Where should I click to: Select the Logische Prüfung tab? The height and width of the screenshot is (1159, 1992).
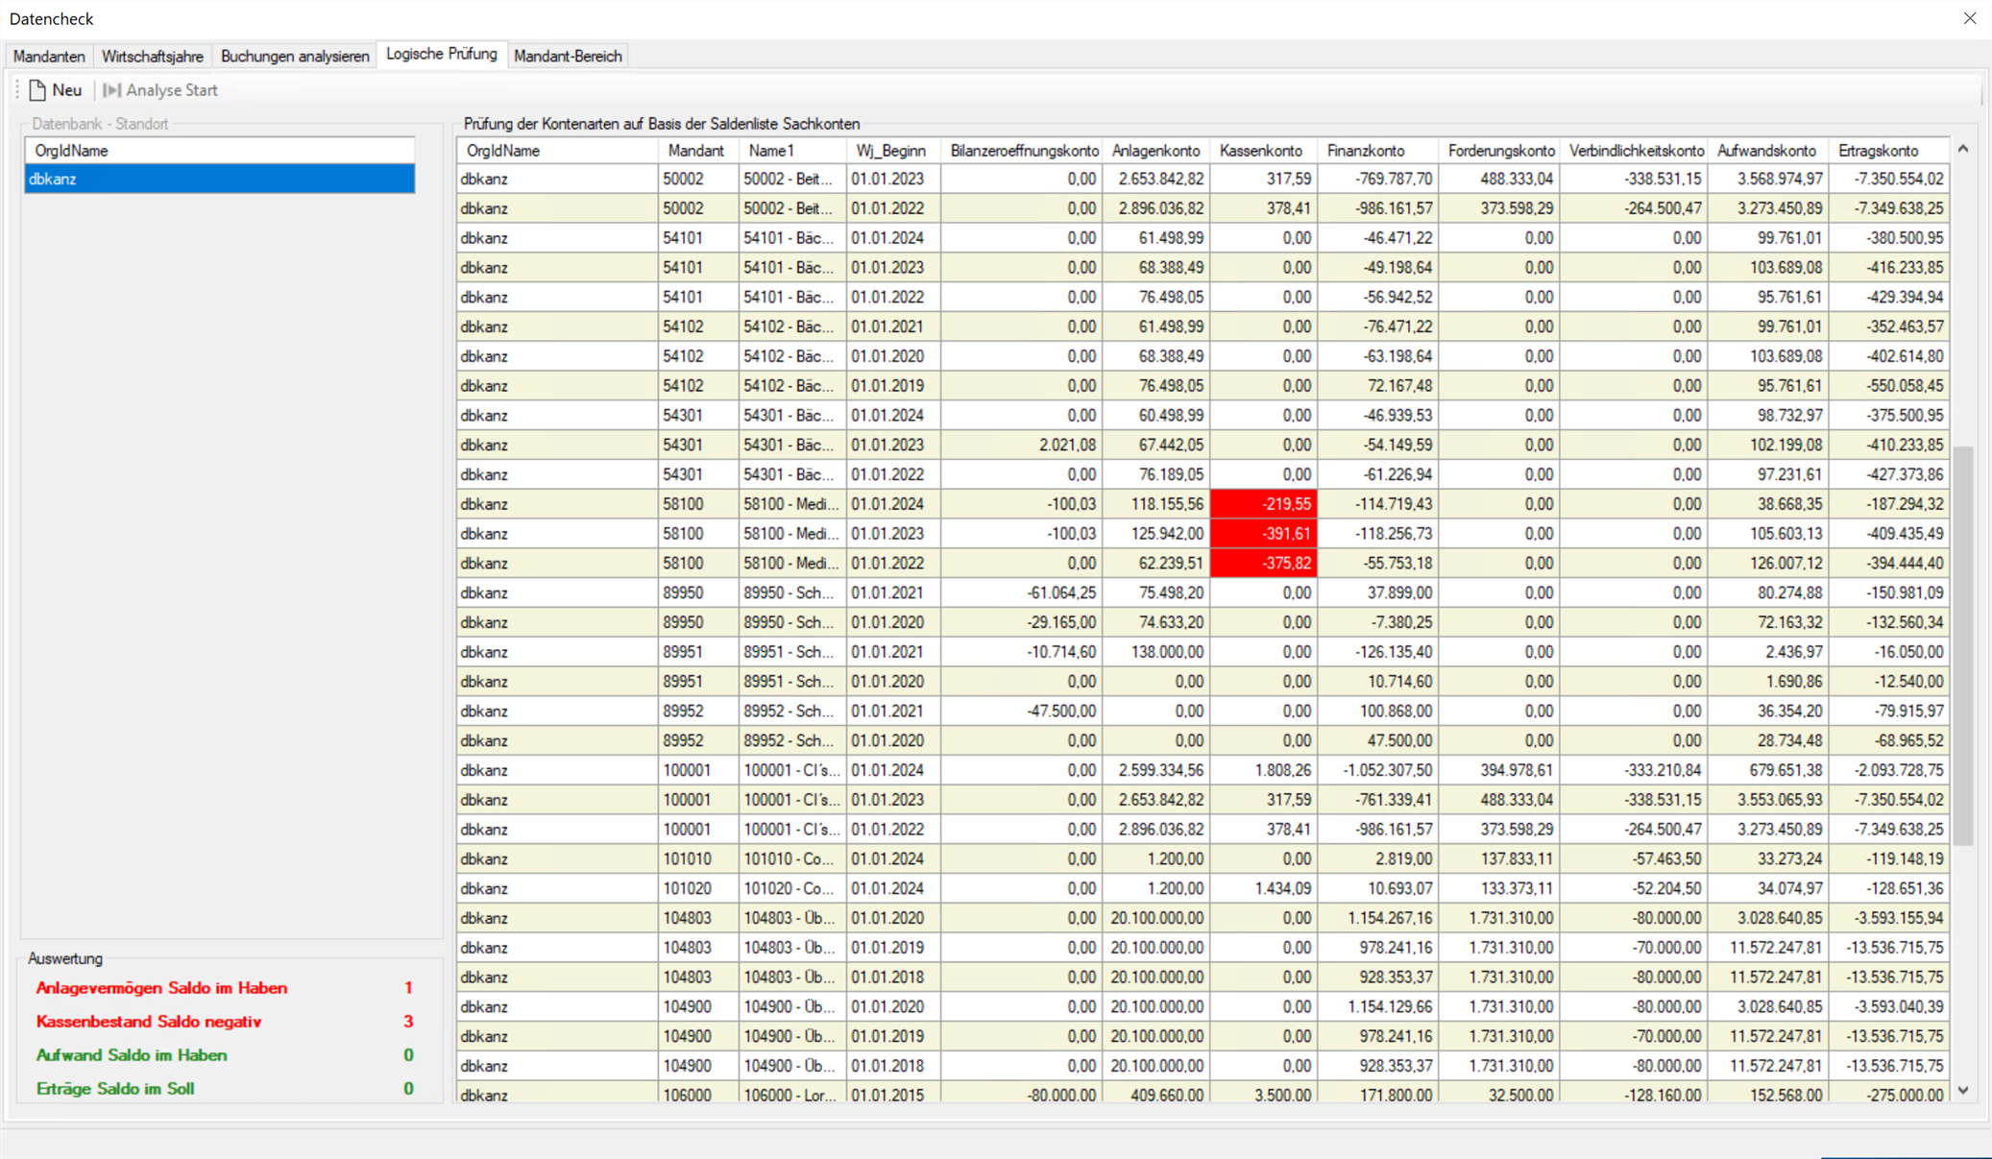(442, 54)
